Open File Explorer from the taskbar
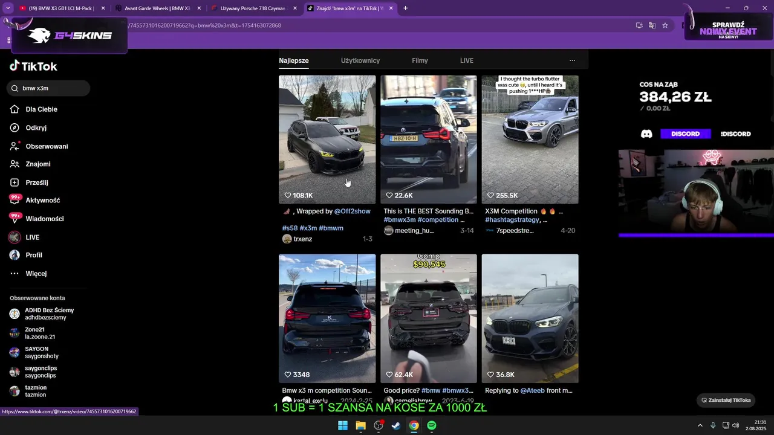 (360, 425)
